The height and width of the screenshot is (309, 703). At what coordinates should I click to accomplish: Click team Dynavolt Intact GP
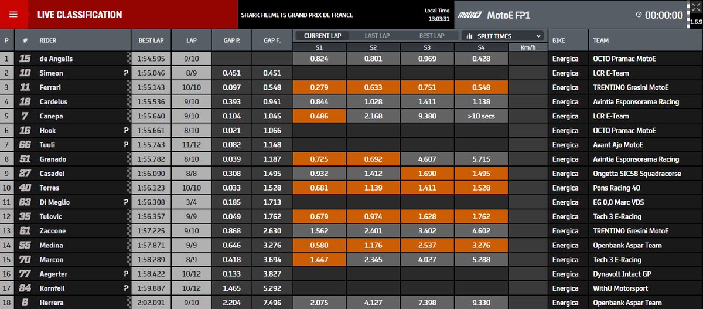point(622,274)
